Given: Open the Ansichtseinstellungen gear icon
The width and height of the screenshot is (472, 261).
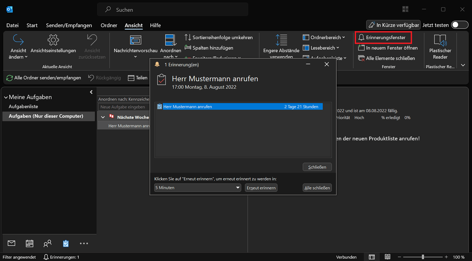Looking at the screenshot, I should point(53,40).
